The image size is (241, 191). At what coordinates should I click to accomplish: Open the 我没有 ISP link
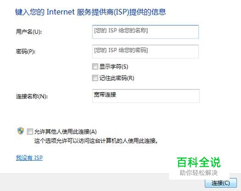tap(29, 158)
